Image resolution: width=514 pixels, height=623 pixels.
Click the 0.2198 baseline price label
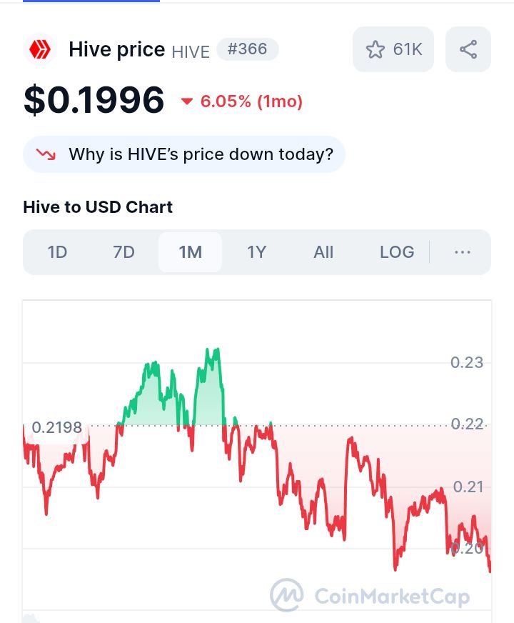tap(57, 427)
